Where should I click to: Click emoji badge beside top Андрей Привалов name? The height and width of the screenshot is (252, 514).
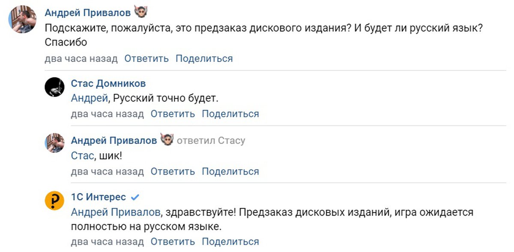(x=140, y=13)
